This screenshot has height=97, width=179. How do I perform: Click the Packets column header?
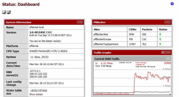tap(149, 29)
